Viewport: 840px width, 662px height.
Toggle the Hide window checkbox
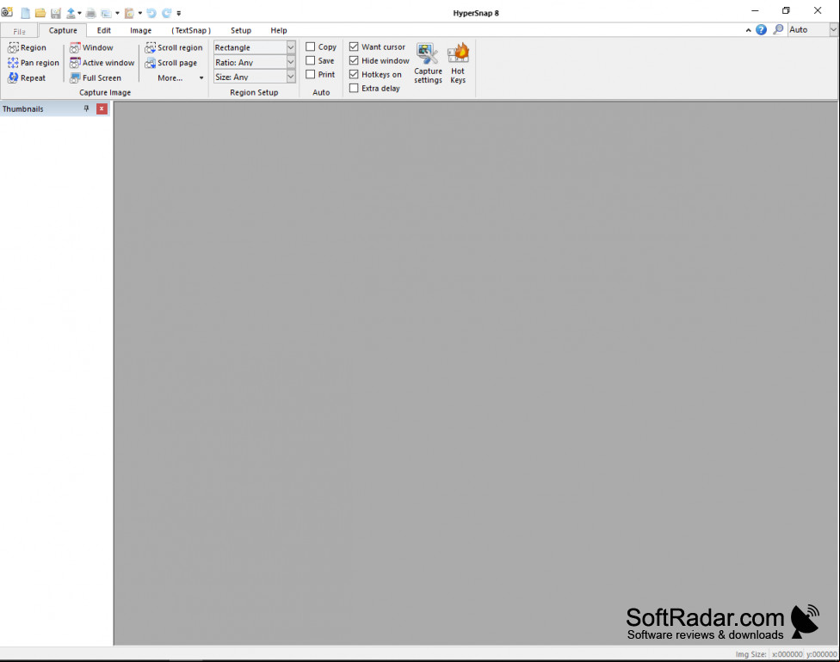(354, 60)
